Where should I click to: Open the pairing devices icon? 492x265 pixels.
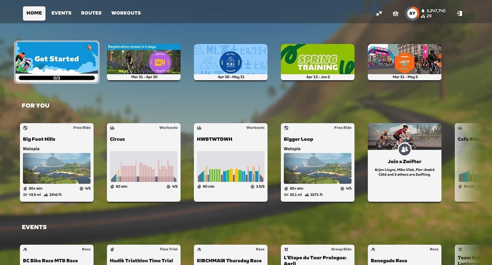click(x=379, y=14)
